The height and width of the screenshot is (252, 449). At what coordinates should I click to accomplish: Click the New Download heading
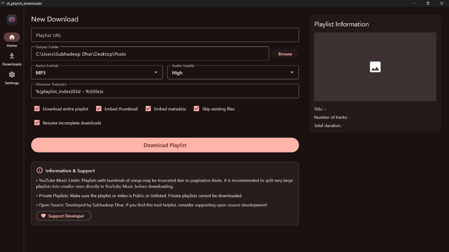point(55,19)
